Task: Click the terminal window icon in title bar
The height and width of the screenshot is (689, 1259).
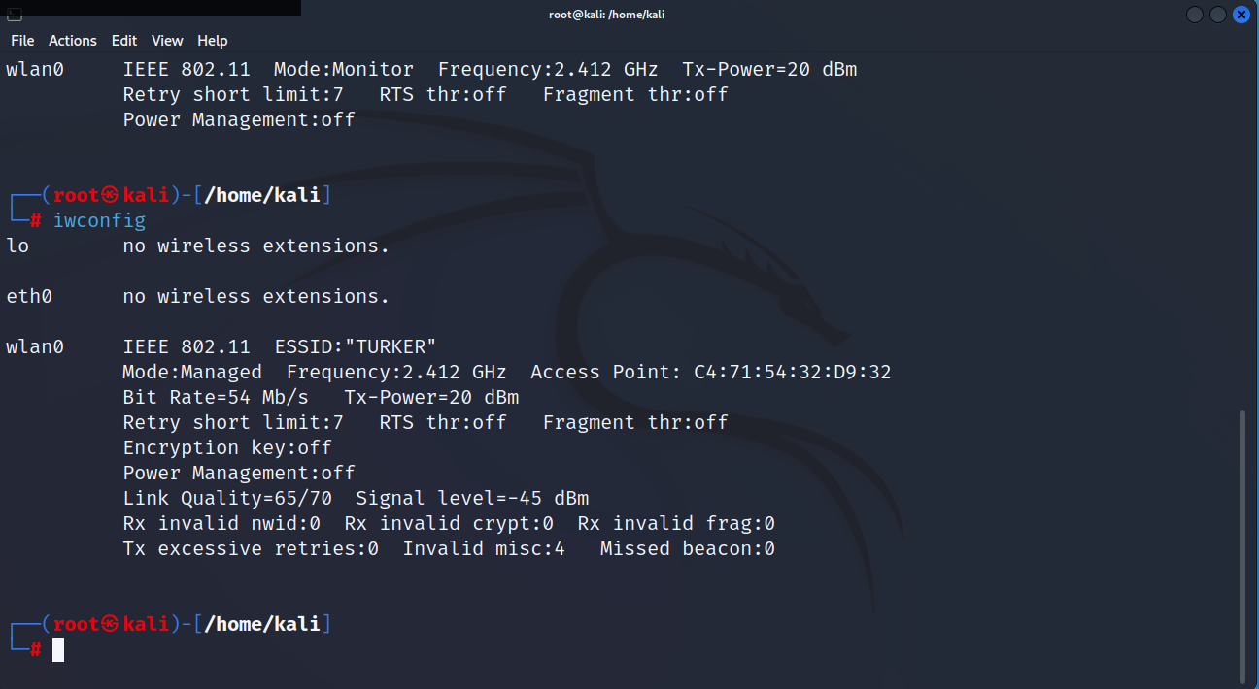Action: [15, 15]
